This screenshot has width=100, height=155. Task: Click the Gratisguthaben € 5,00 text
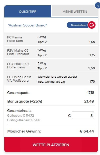24,120
